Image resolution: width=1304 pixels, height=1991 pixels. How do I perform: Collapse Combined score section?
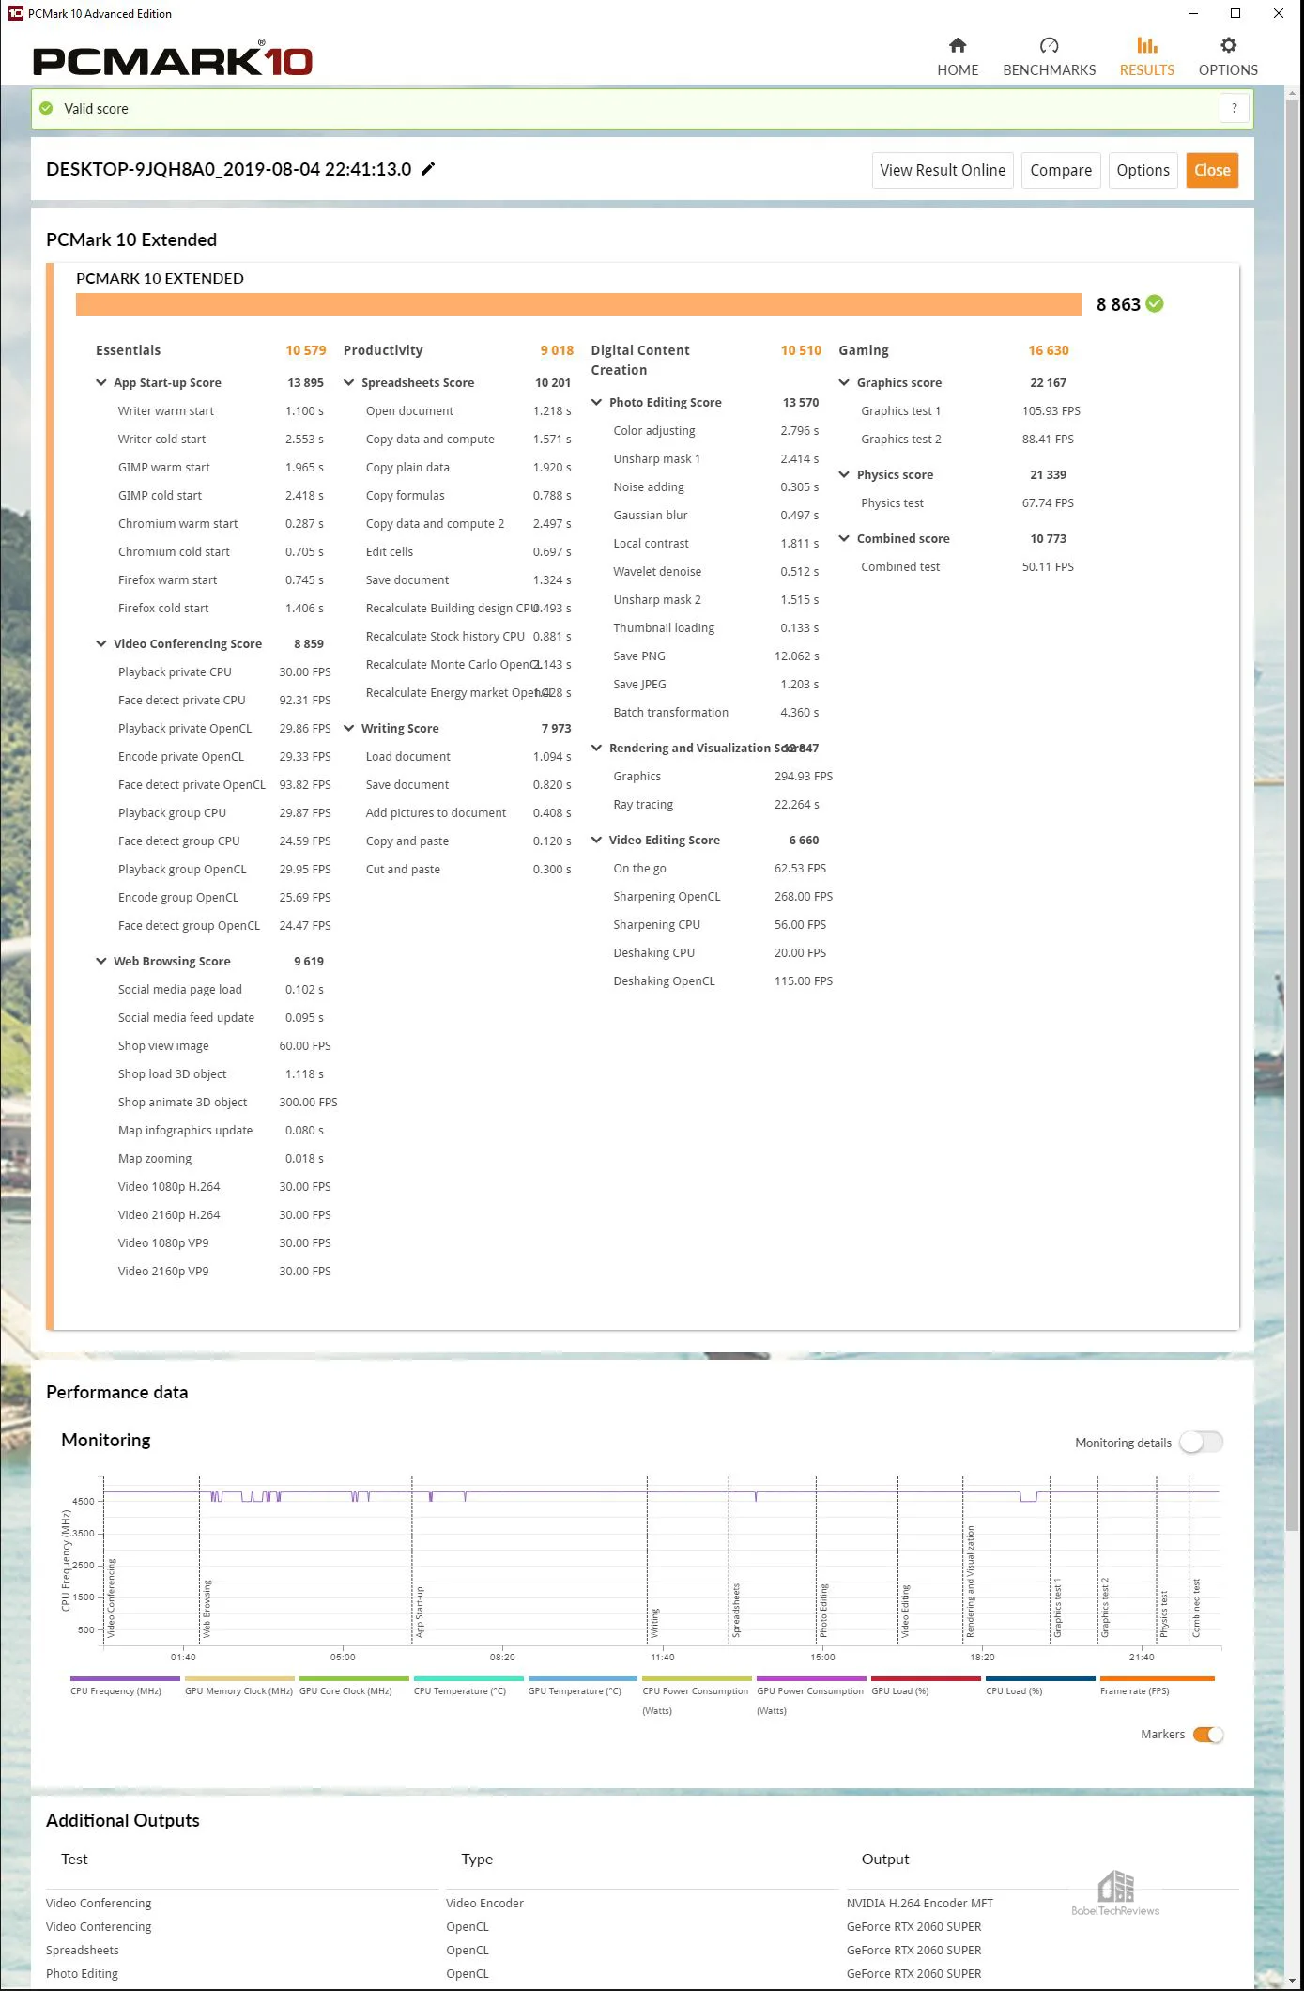(844, 538)
